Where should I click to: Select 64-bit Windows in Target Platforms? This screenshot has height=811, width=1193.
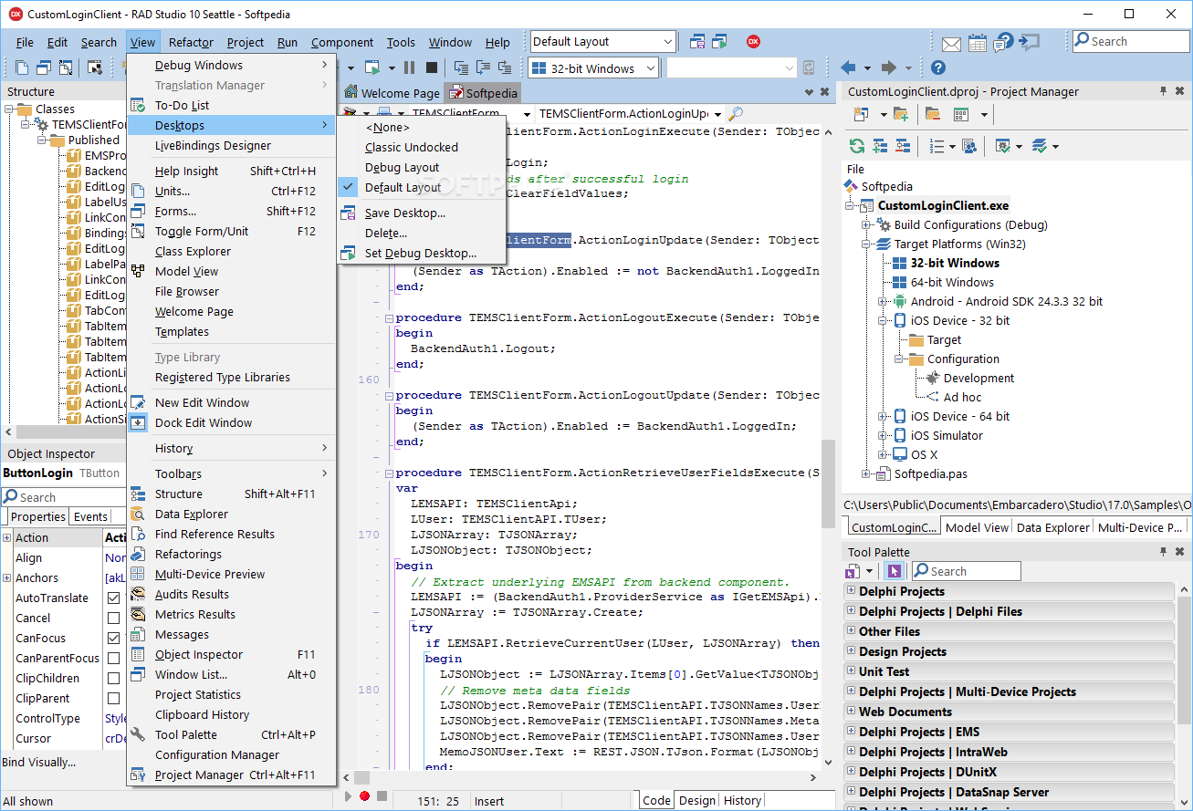coord(952,283)
